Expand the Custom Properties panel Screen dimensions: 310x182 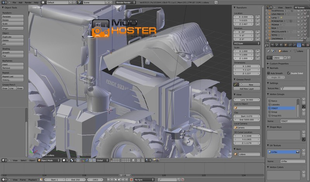point(268,64)
